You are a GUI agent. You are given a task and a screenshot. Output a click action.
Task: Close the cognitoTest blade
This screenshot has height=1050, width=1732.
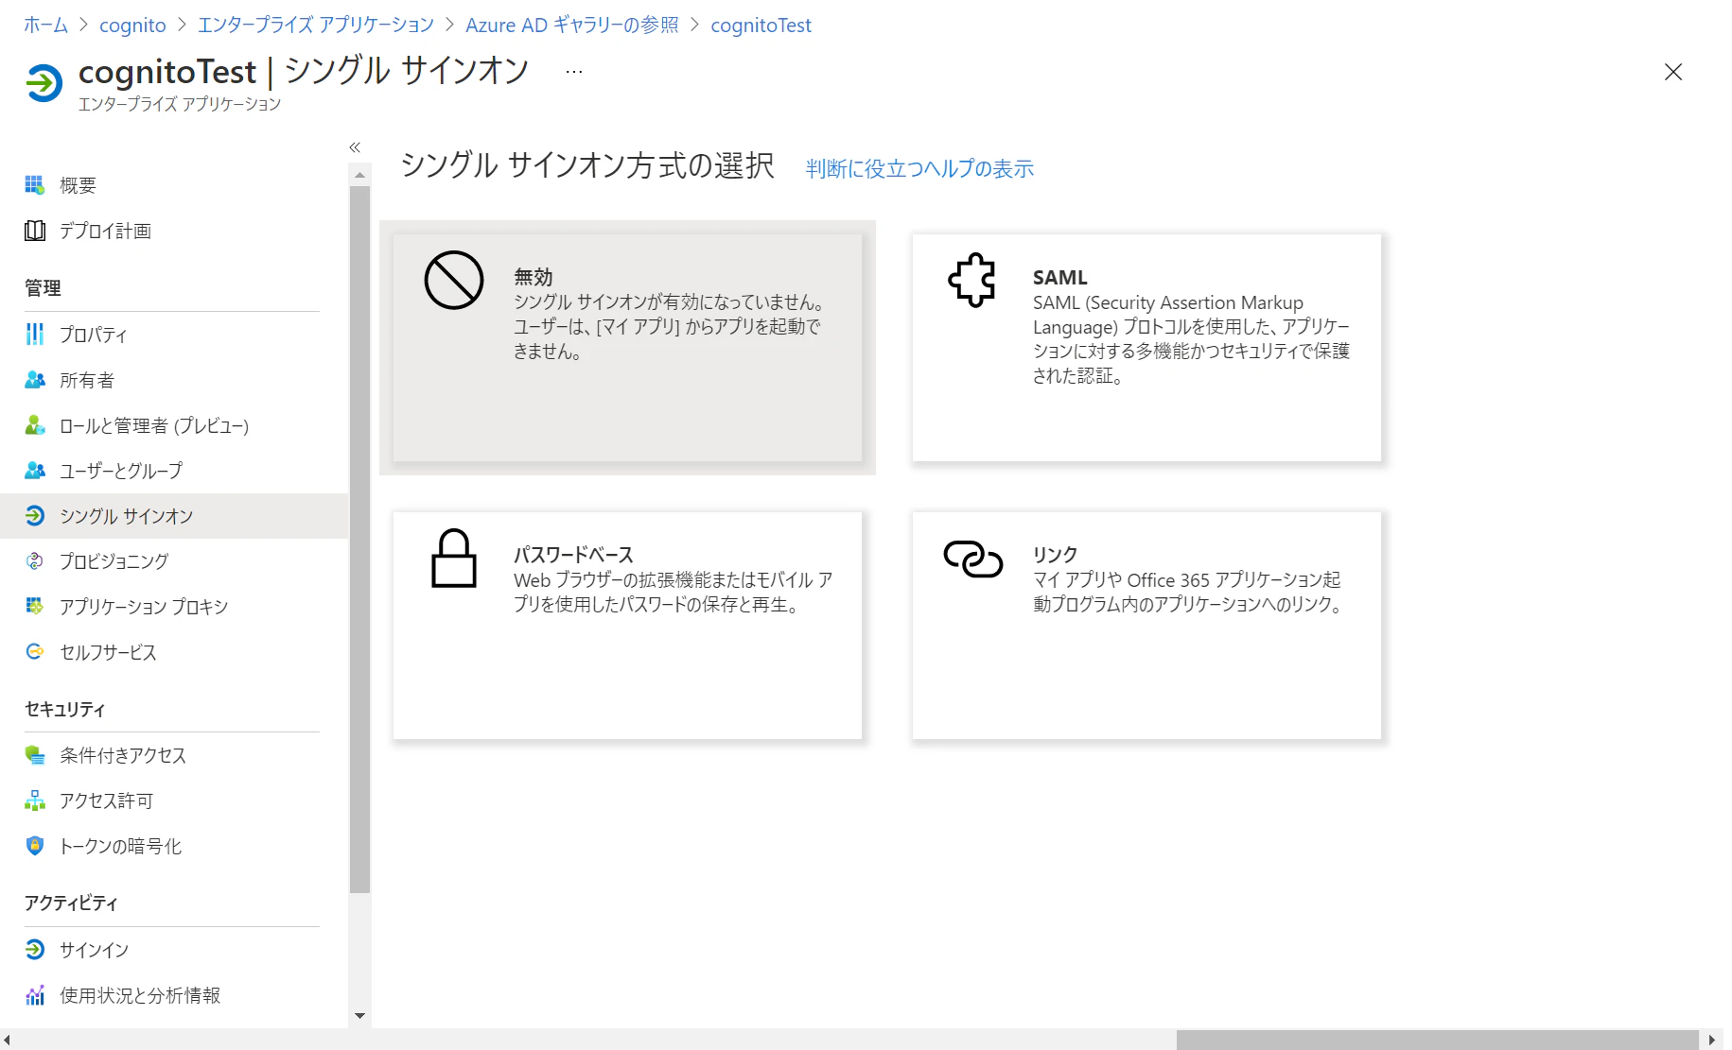tap(1673, 72)
